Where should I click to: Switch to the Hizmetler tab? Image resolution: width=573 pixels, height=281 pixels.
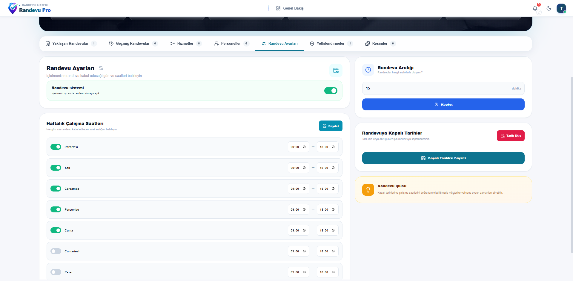186,44
